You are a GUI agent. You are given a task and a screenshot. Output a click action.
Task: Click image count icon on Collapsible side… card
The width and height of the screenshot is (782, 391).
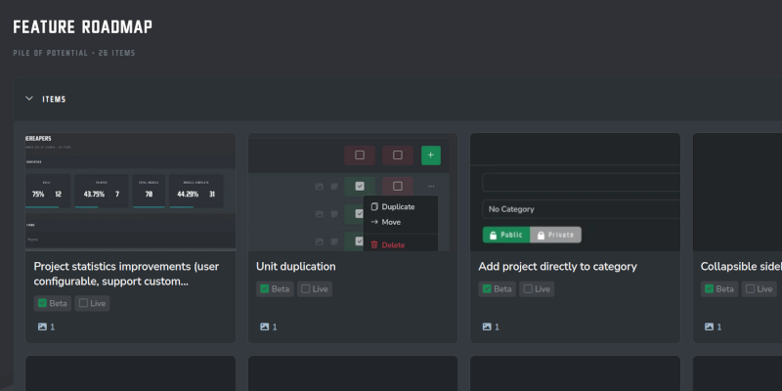coord(710,326)
